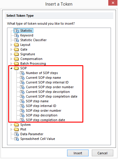Viewport: 118px width, 159px height.
Task: Click the SOP step name token icon
Action: pyautogui.click(x=22, y=101)
